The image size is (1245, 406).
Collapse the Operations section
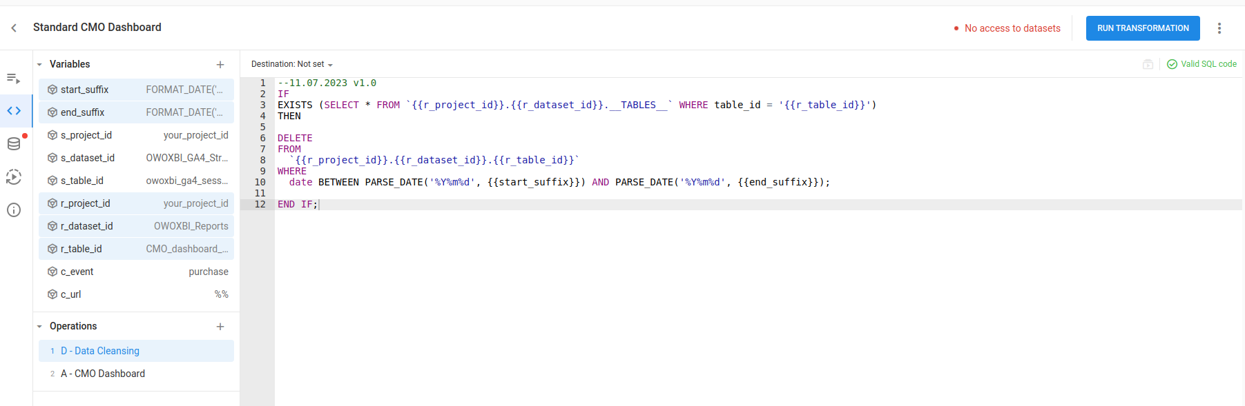click(40, 327)
